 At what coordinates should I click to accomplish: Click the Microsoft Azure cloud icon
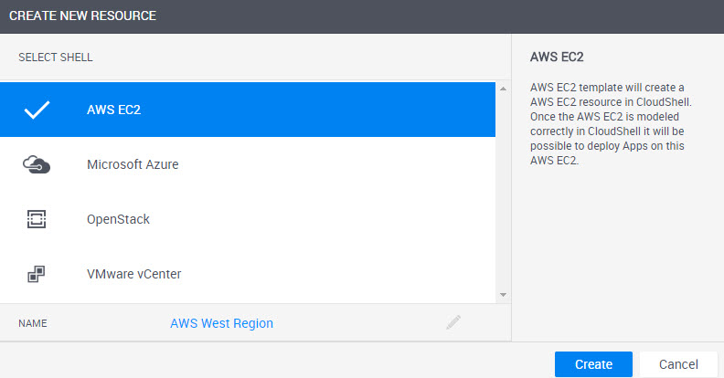tap(37, 164)
